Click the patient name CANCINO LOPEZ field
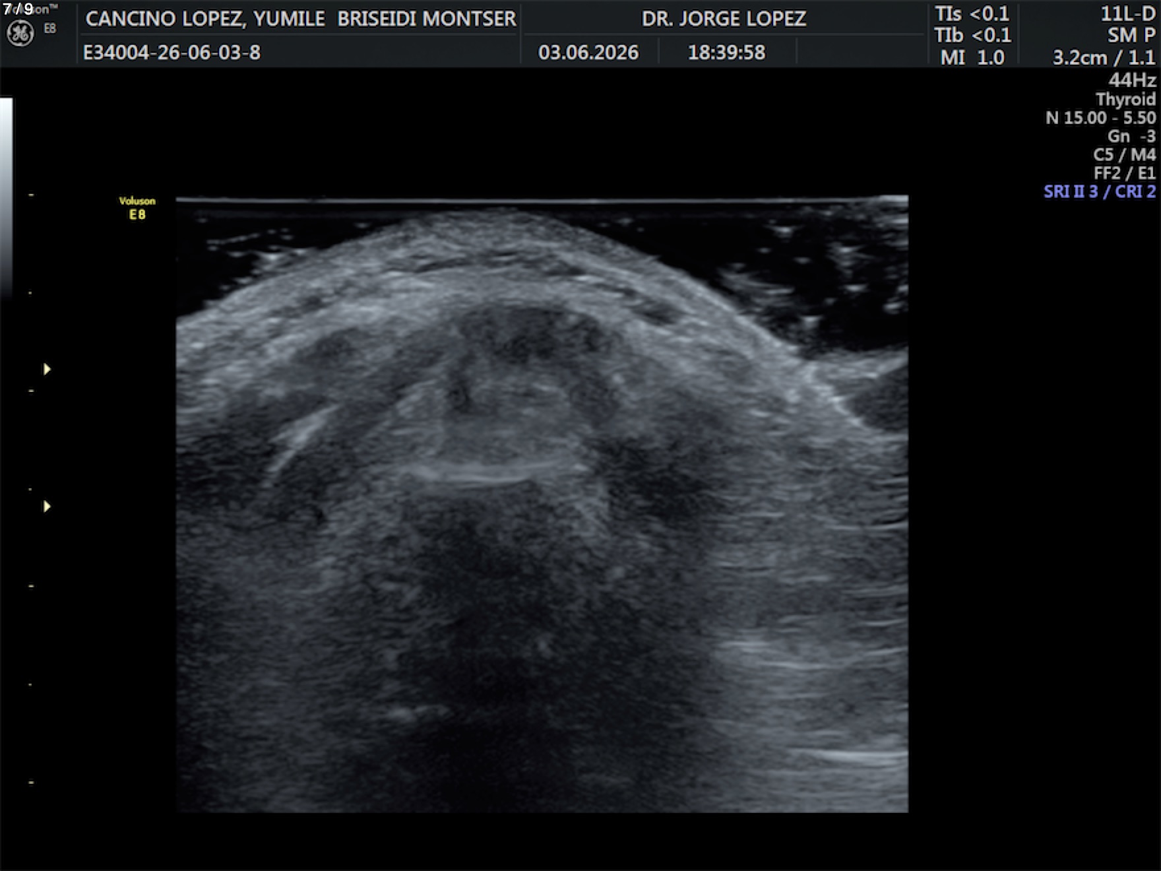 301,18
